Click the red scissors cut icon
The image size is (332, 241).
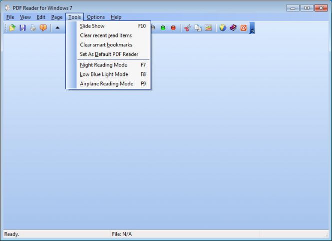(x=188, y=28)
